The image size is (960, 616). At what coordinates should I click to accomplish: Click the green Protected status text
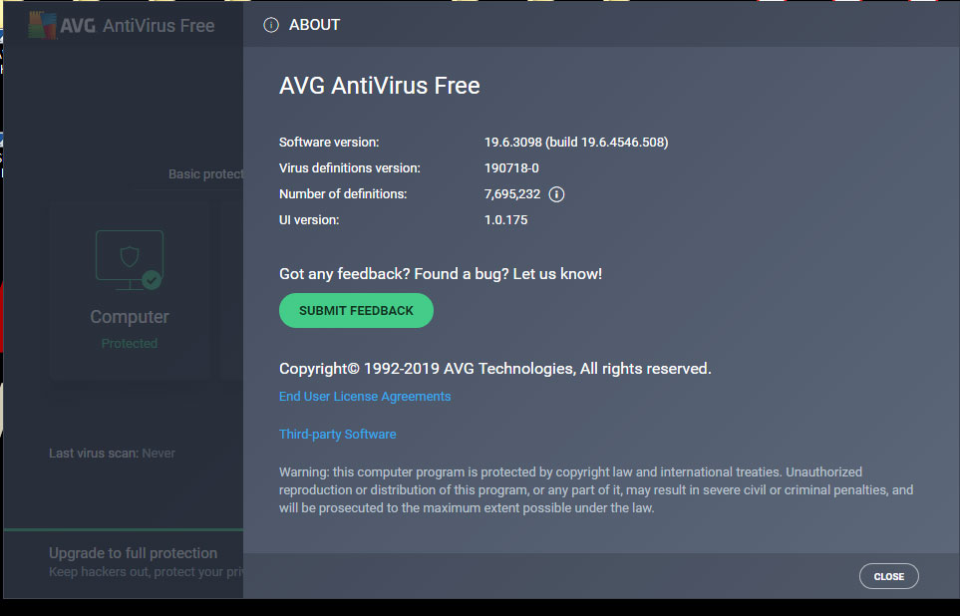[x=130, y=344]
